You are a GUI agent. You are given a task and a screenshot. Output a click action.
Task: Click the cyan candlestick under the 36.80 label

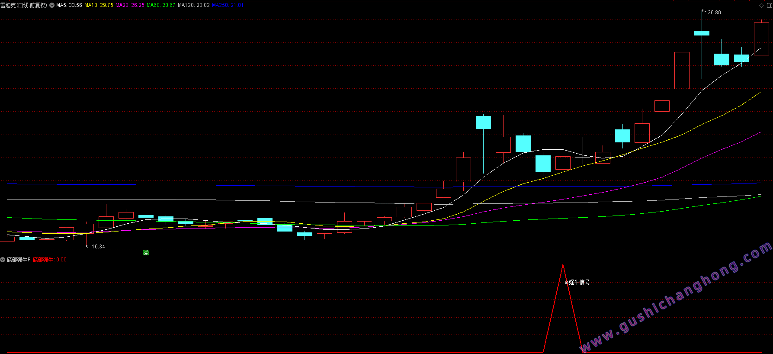702,33
